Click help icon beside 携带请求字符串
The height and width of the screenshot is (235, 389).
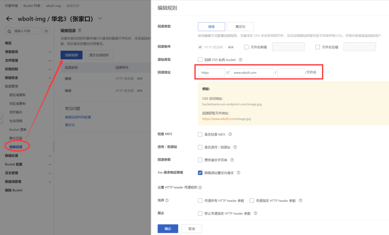click(232, 160)
